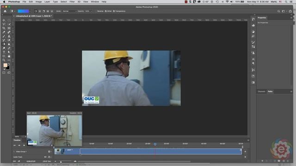Open Video Group 1 filmstrip media menu

point(49,152)
